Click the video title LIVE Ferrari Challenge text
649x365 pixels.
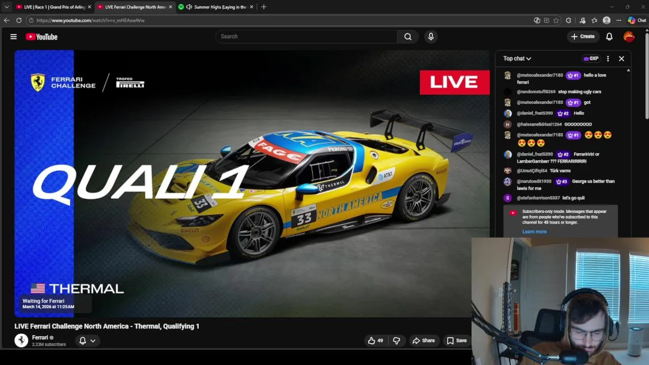107,326
